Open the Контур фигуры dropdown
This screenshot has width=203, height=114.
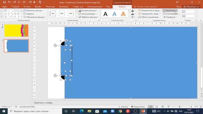88,14
